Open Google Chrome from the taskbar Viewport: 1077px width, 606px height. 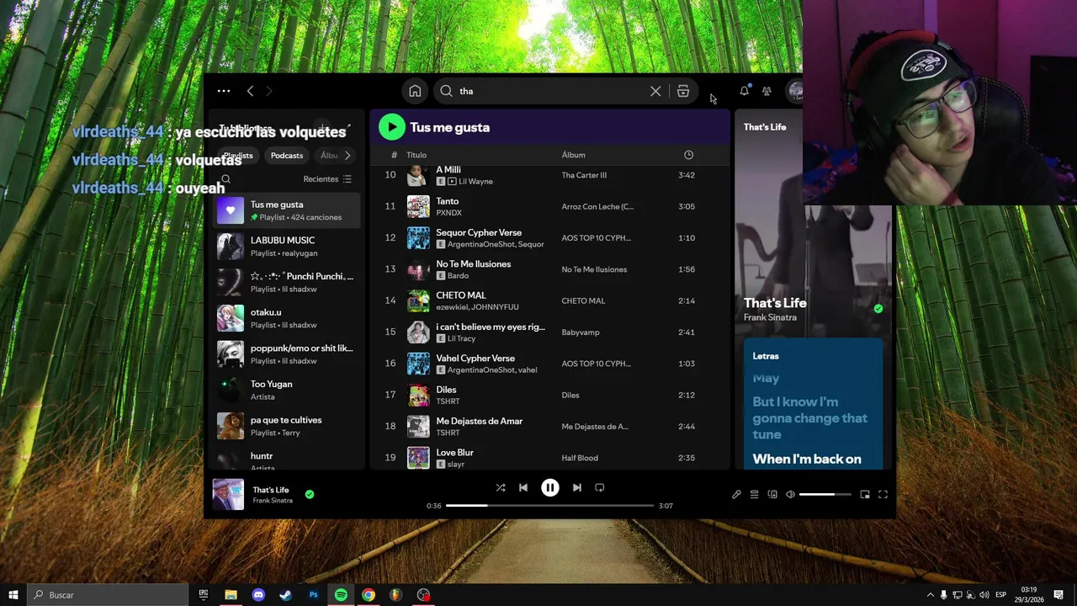click(369, 595)
